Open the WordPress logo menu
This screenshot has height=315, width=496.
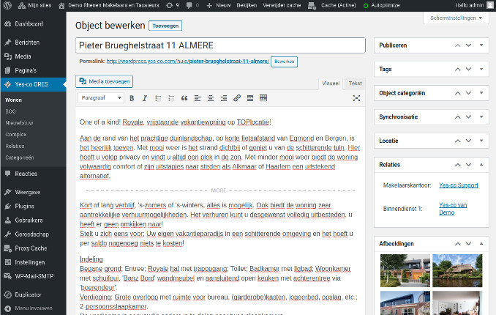point(7,5)
